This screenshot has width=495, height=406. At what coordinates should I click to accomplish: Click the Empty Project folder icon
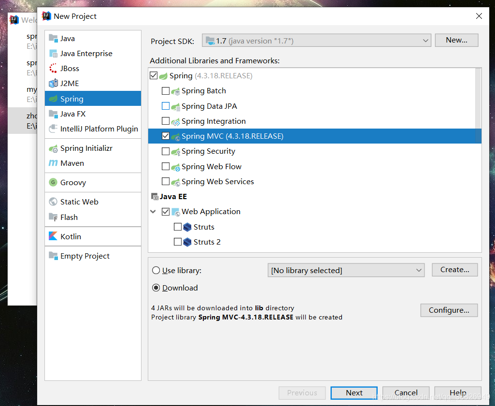[53, 256]
